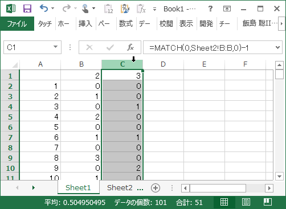Open the 挿入 ribbon tab

pyautogui.click(x=85, y=24)
